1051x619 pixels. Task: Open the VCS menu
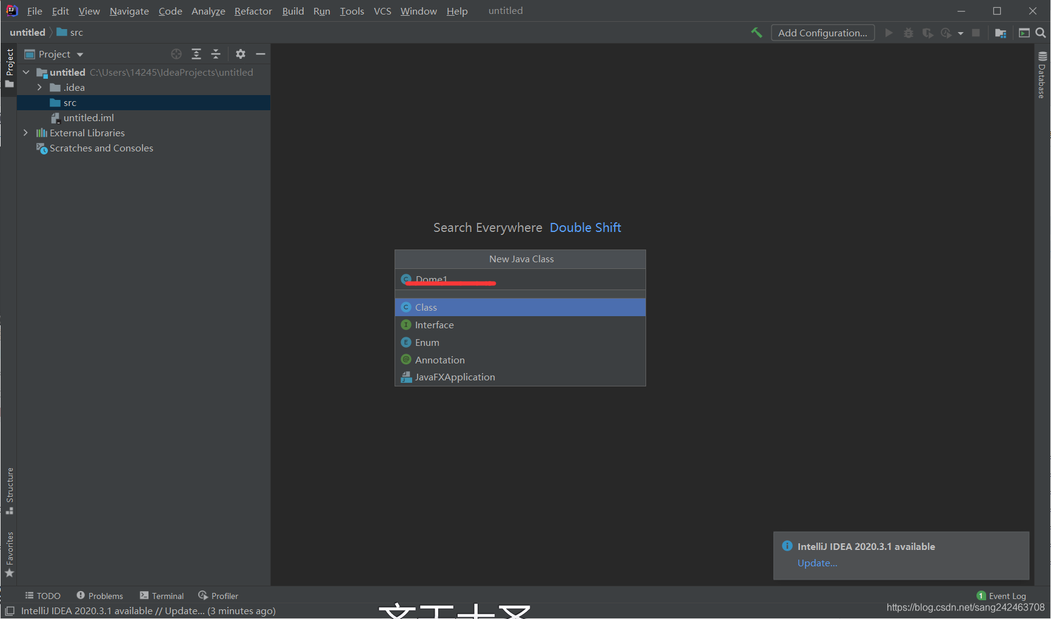(x=382, y=11)
